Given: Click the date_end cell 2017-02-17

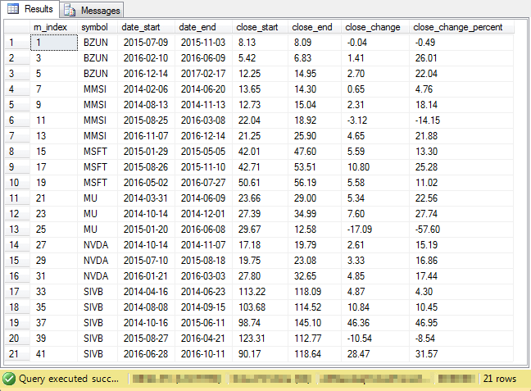Looking at the screenshot, I should coord(203,74).
